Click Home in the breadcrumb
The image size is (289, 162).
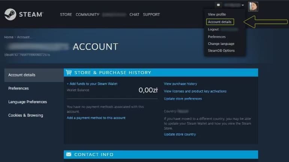click(8, 37)
